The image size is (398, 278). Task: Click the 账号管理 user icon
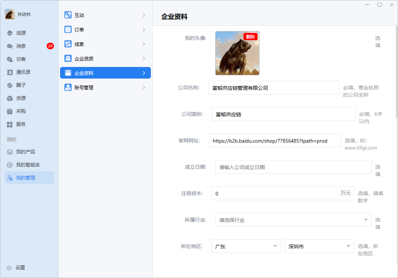point(68,87)
